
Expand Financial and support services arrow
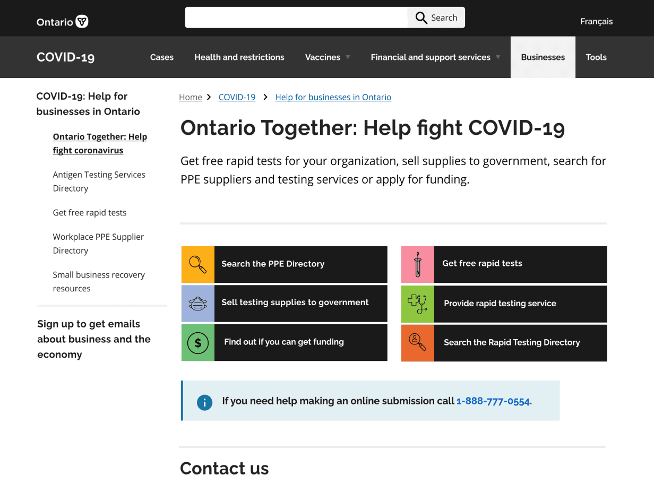tap(498, 57)
